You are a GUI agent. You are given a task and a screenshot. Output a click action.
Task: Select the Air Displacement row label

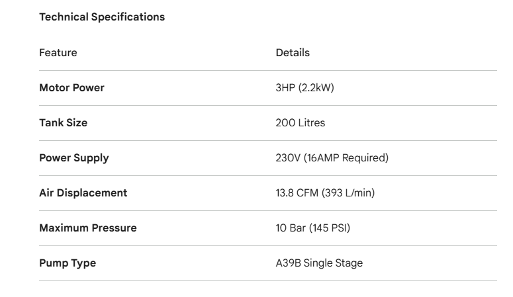coord(83,193)
